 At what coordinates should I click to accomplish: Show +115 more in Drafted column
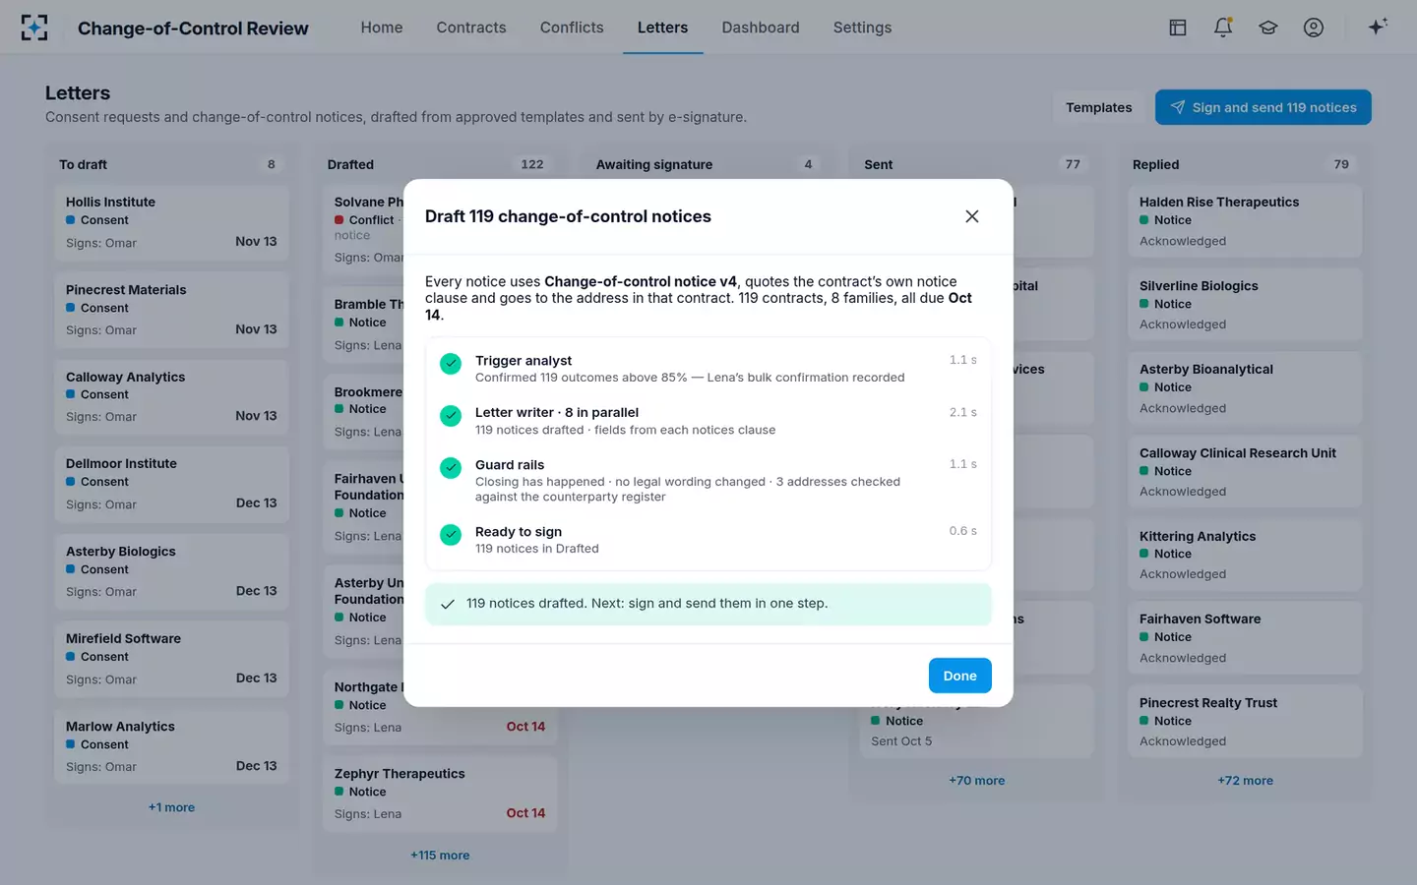440,855
